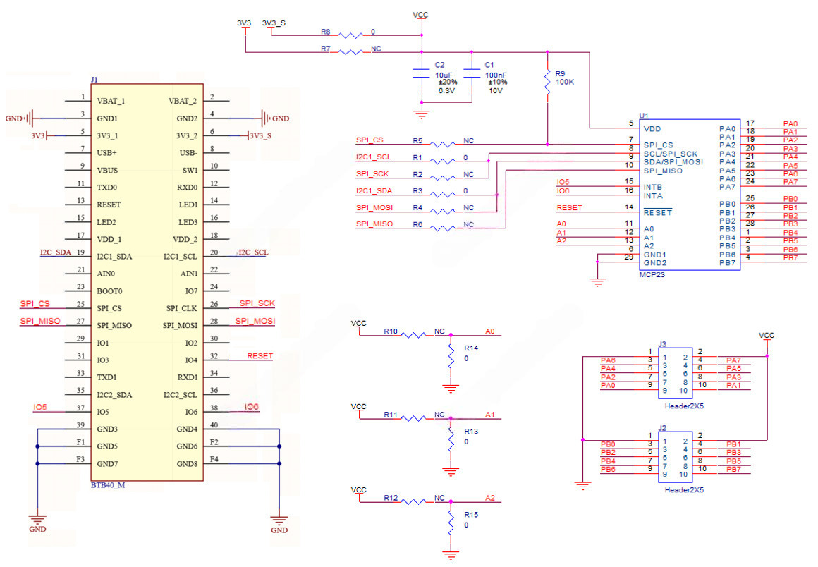Click the VCC power symbol above header J3

767,339
